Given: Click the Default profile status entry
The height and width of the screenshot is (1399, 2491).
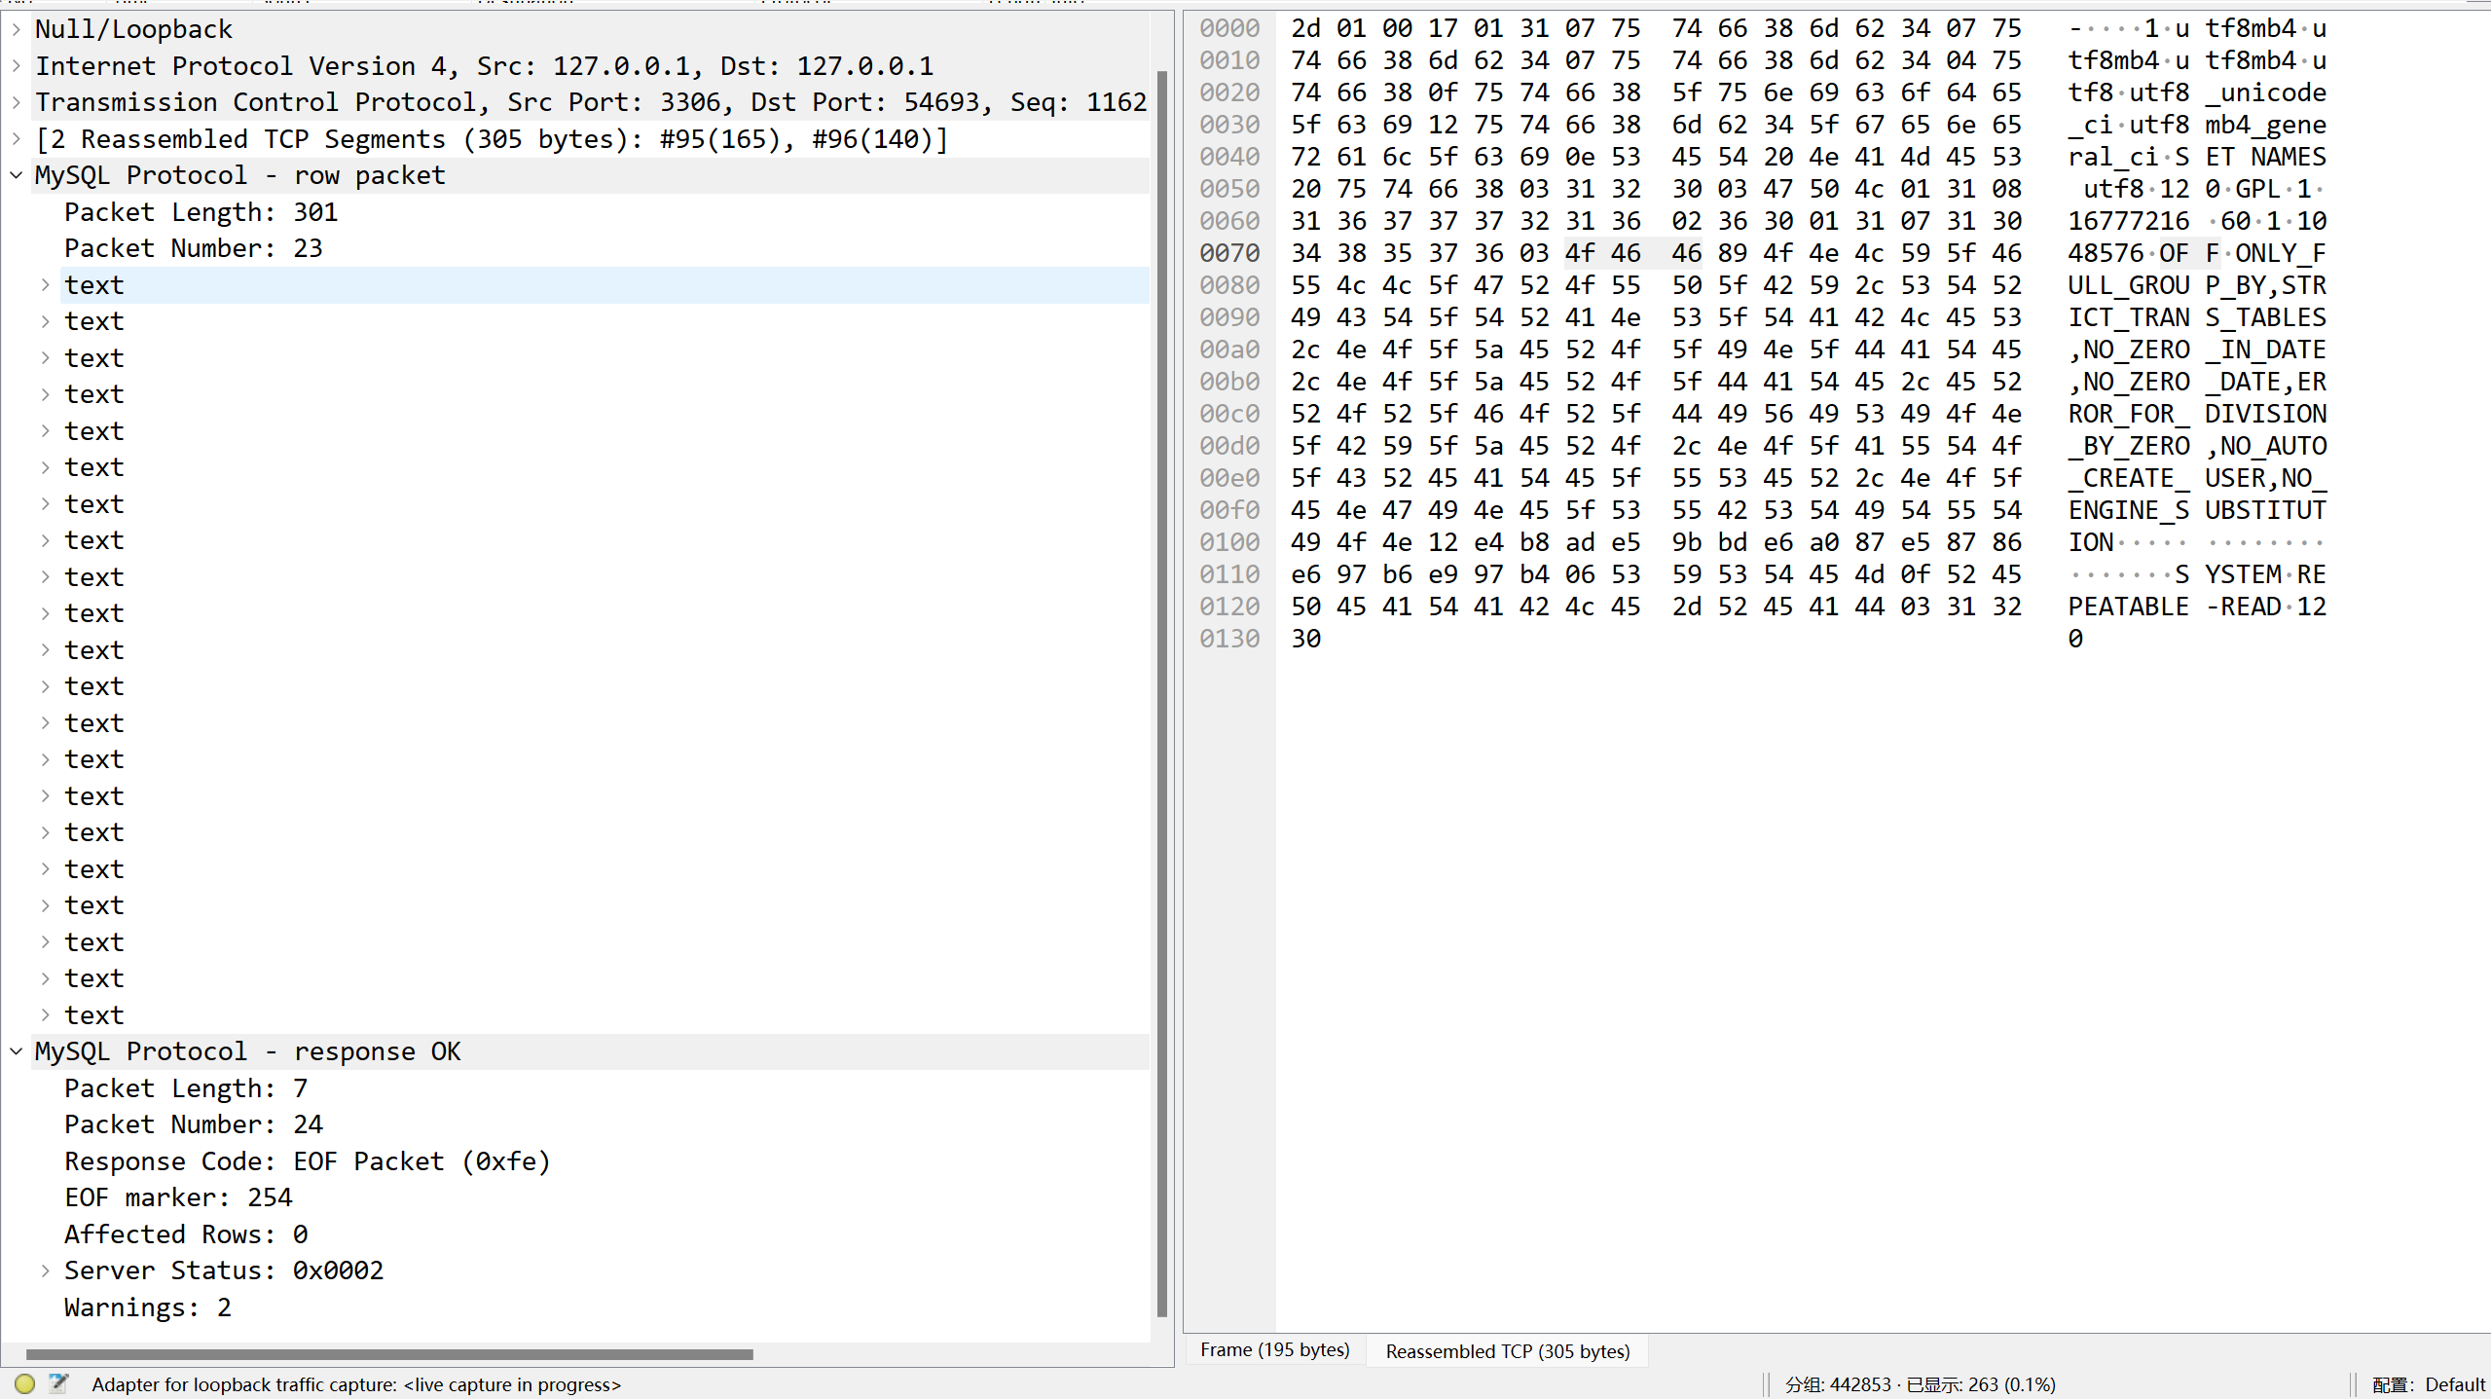Looking at the screenshot, I should [x=2429, y=1384].
